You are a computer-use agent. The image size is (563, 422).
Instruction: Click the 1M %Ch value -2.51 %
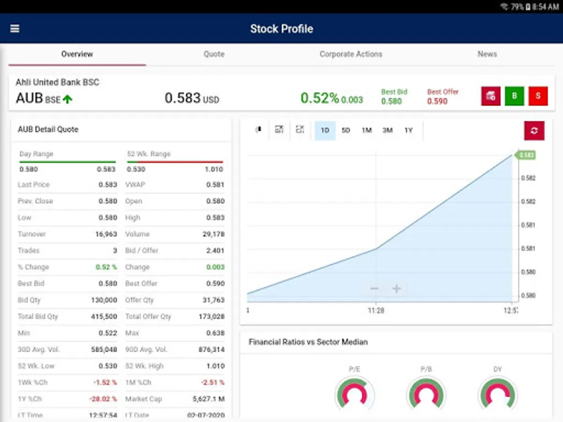213,383
